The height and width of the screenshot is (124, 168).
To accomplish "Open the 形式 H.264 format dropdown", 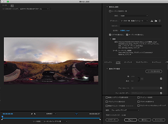I will [134, 16].
